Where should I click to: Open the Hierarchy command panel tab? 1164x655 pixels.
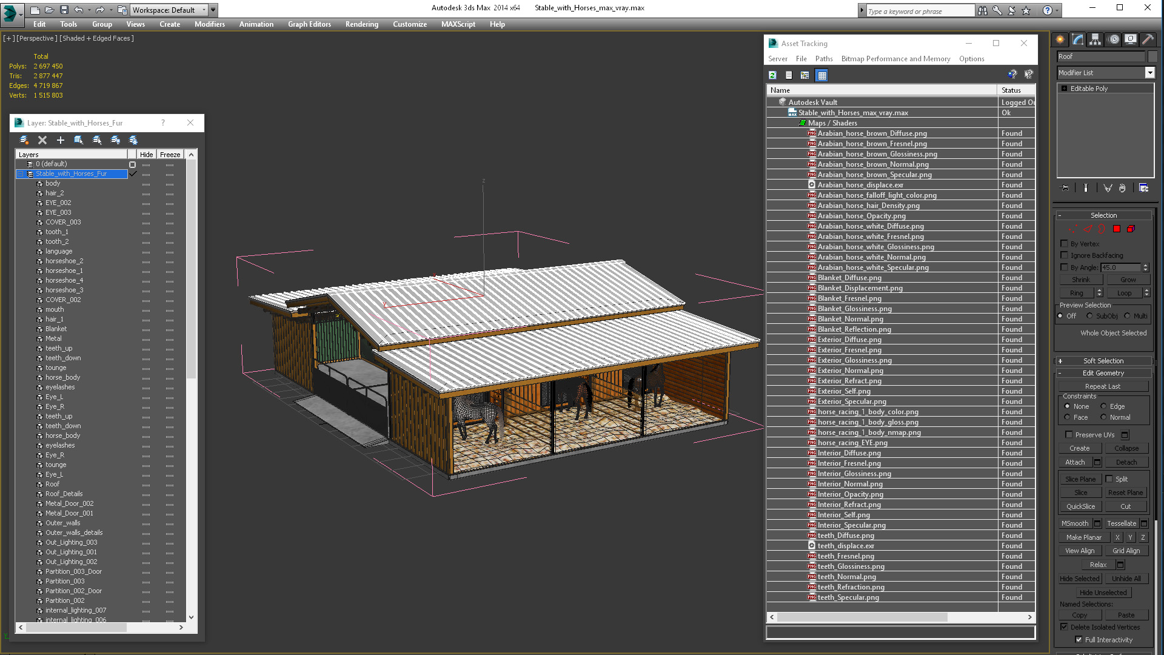click(x=1095, y=39)
